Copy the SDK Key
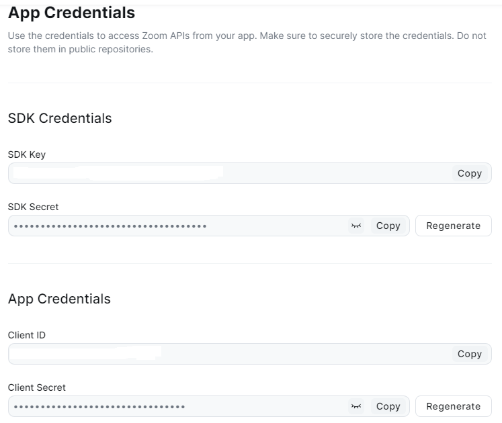The width and height of the screenshot is (502, 423). (x=469, y=173)
